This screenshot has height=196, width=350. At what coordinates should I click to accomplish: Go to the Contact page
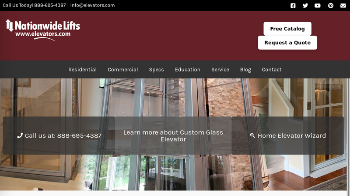[x=271, y=70]
